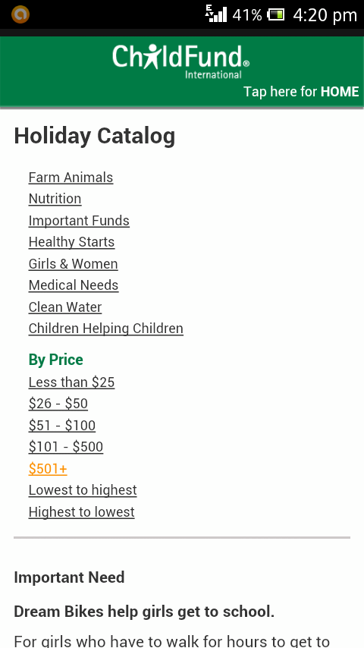The image size is (364, 648).
Task: Go to Healthy Starts category
Action: click(x=71, y=242)
